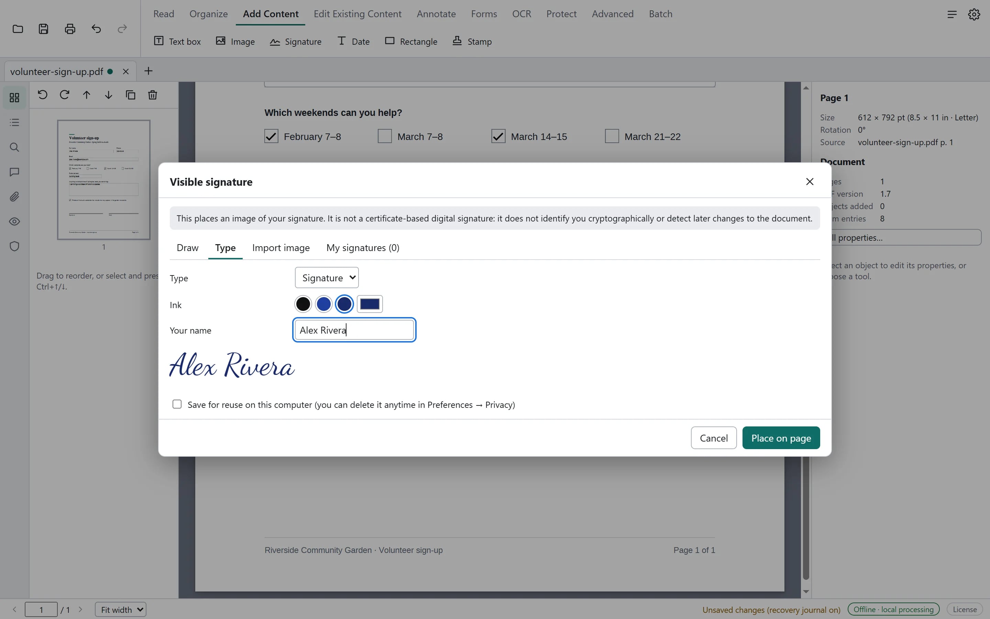Viewport: 990px width, 619px height.
Task: Select page 1 thumbnail
Action: (104, 180)
